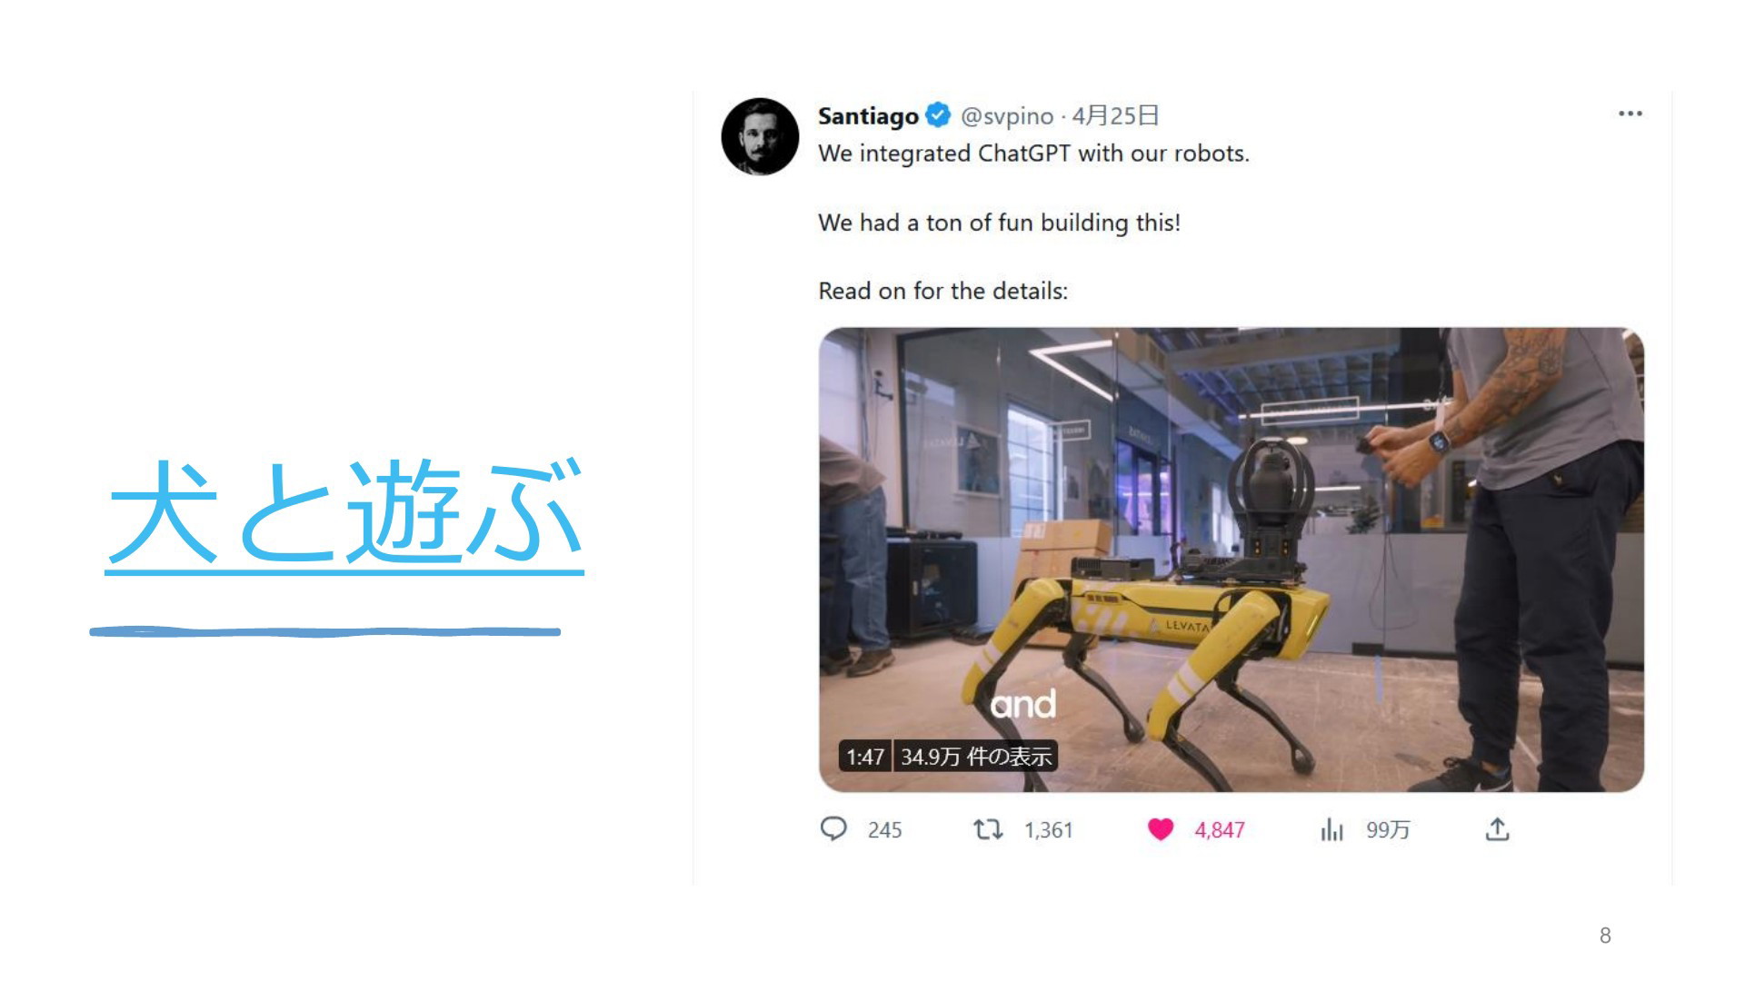
Task: Click the 34.9万 件の表示 view label
Action: click(976, 757)
